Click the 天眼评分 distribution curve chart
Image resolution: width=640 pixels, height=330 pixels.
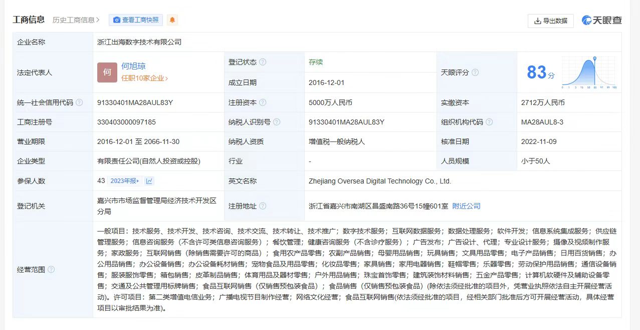(x=589, y=72)
